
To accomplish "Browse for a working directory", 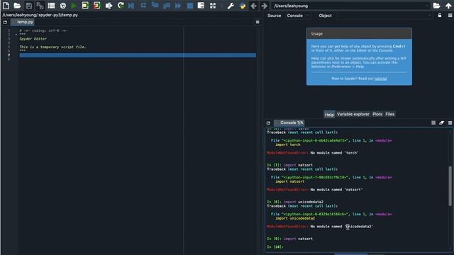I will (x=437, y=6).
